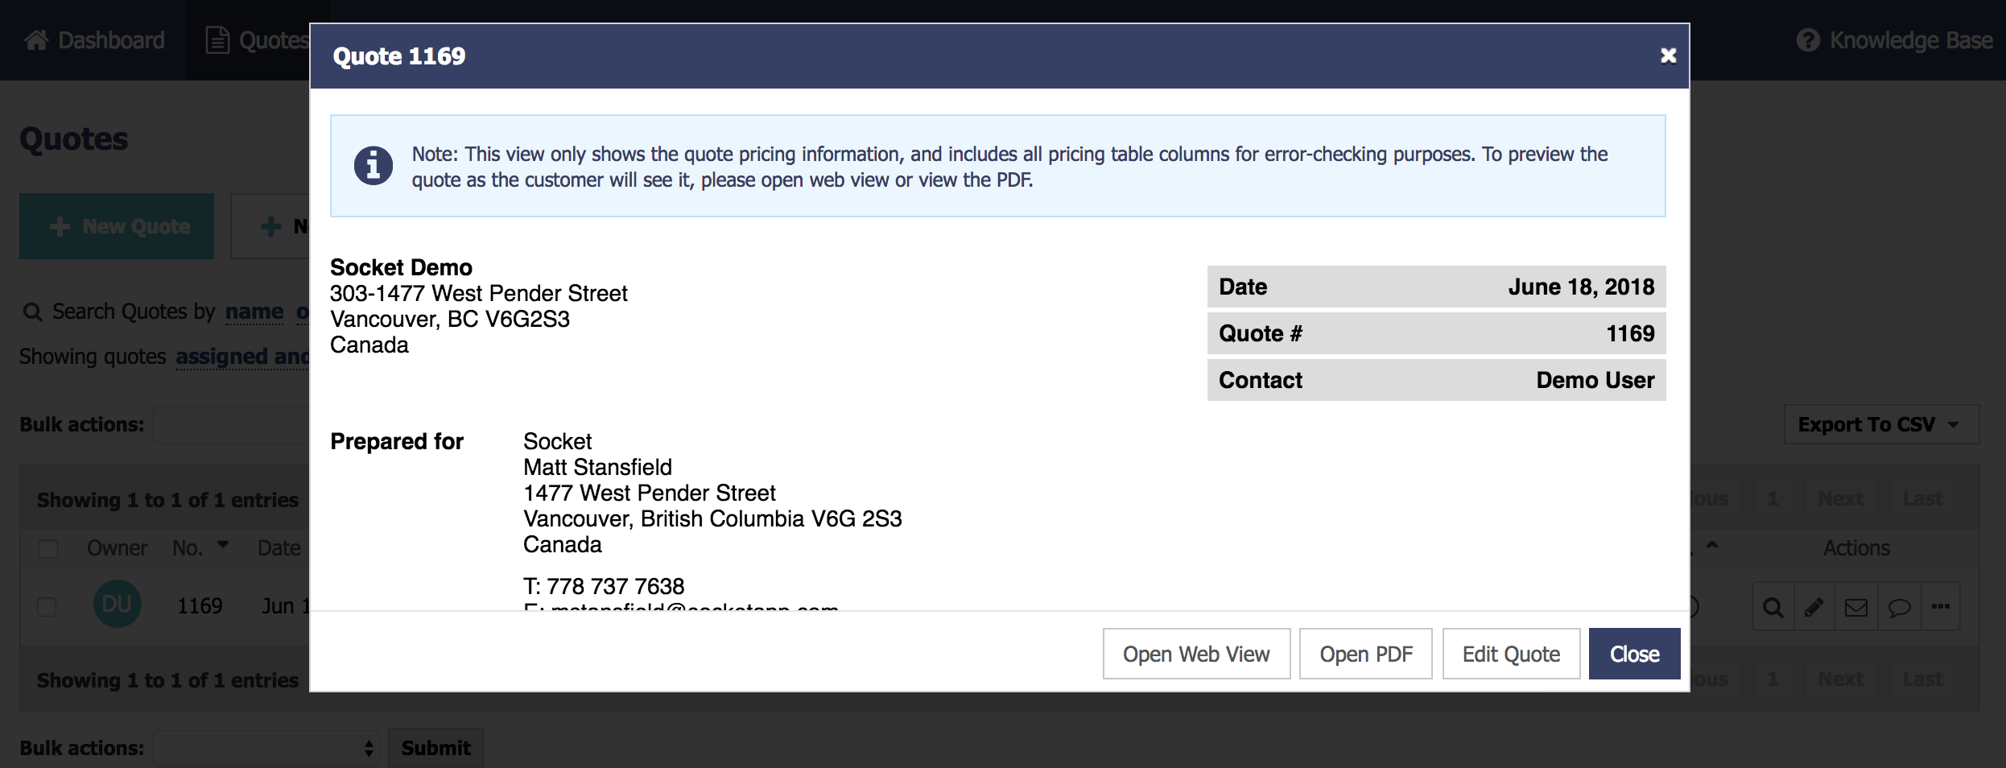Click the plus icon on New Quote
Viewport: 2006px width, 768px height.
click(x=60, y=226)
